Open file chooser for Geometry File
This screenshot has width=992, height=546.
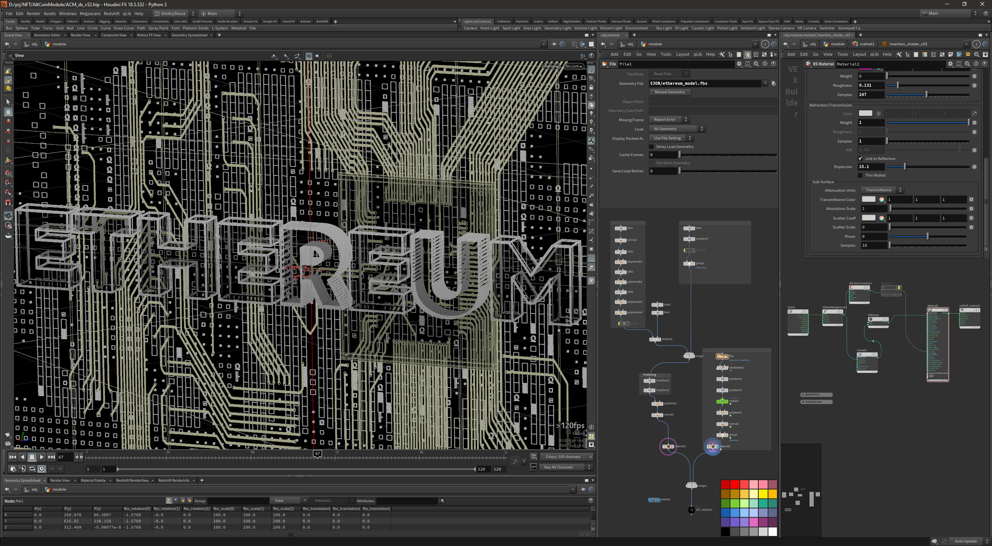[x=773, y=83]
